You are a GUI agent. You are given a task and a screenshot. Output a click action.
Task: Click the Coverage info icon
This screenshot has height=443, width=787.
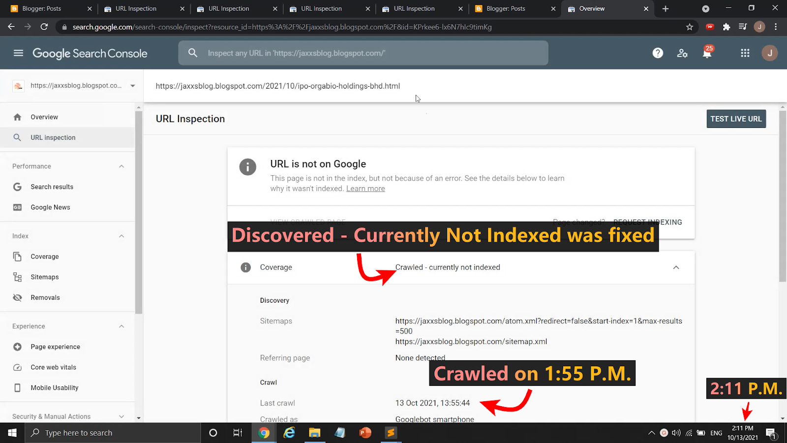tap(245, 267)
